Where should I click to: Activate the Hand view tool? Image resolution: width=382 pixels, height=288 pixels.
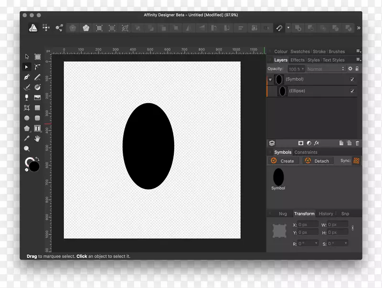(x=37, y=139)
